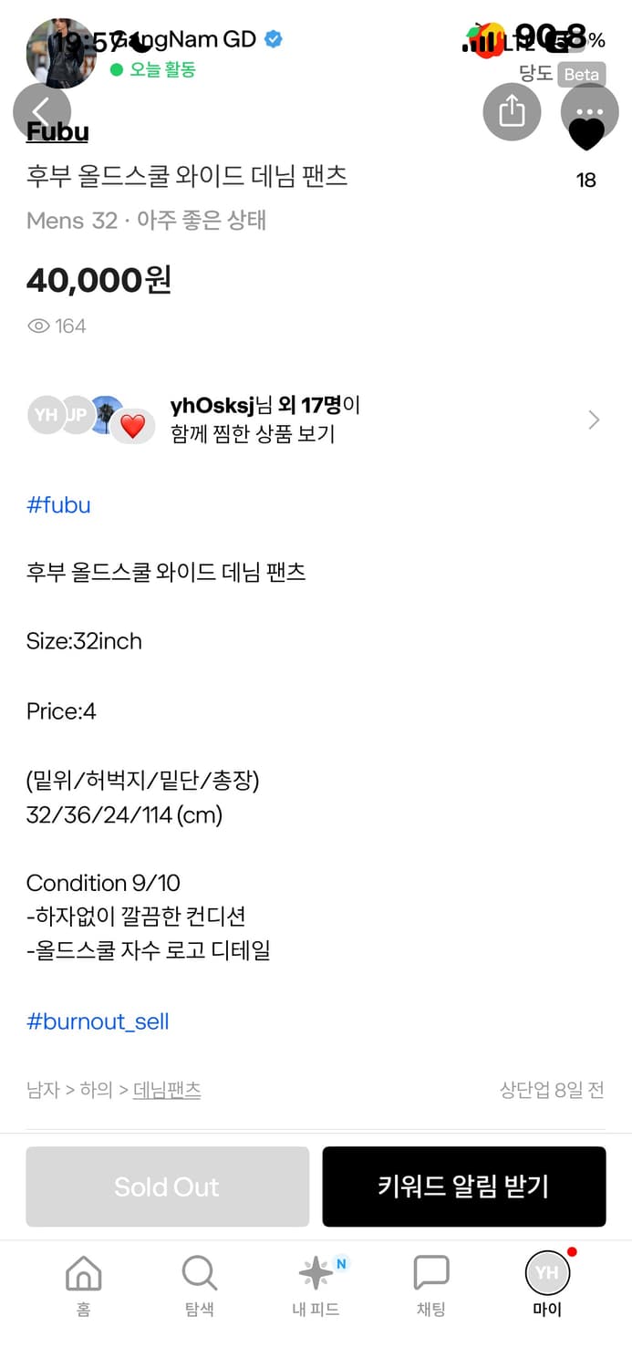Open the #burnout_sell hashtag
The width and height of the screenshot is (632, 1368).
click(98, 1021)
